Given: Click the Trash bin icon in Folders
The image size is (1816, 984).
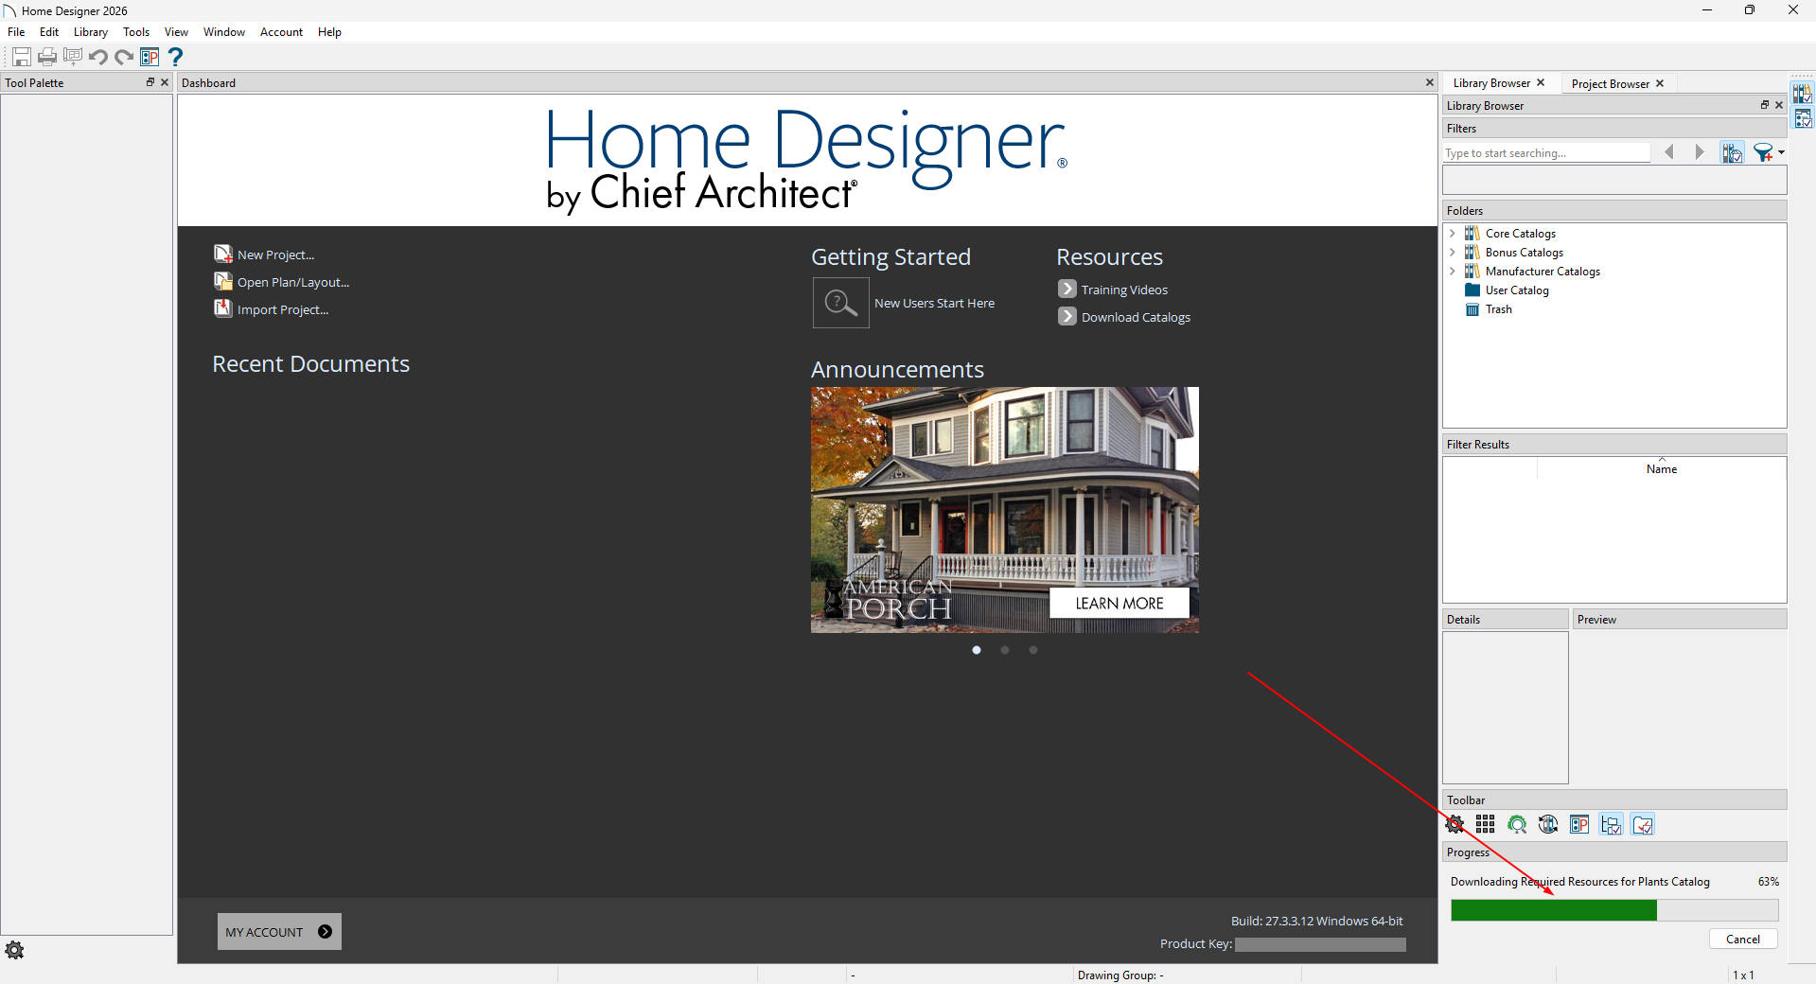Looking at the screenshot, I should click(1472, 309).
